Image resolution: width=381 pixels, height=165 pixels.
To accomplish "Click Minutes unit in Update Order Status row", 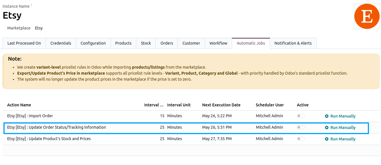I will [x=175, y=127].
